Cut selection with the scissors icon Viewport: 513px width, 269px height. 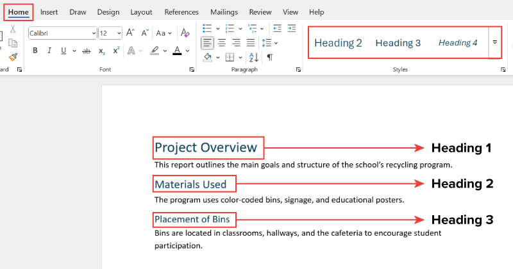click(x=13, y=29)
